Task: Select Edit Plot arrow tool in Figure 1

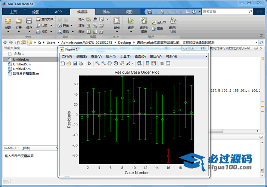Action: [x=89, y=64]
